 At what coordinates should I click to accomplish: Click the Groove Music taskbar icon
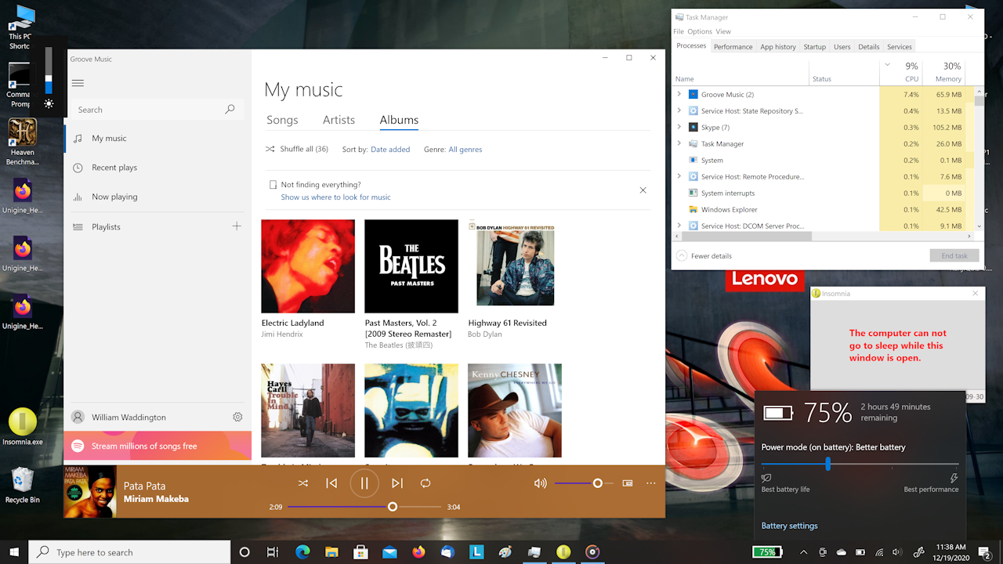click(x=592, y=552)
